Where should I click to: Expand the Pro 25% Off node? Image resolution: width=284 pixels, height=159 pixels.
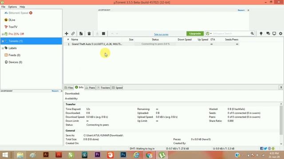point(3,34)
